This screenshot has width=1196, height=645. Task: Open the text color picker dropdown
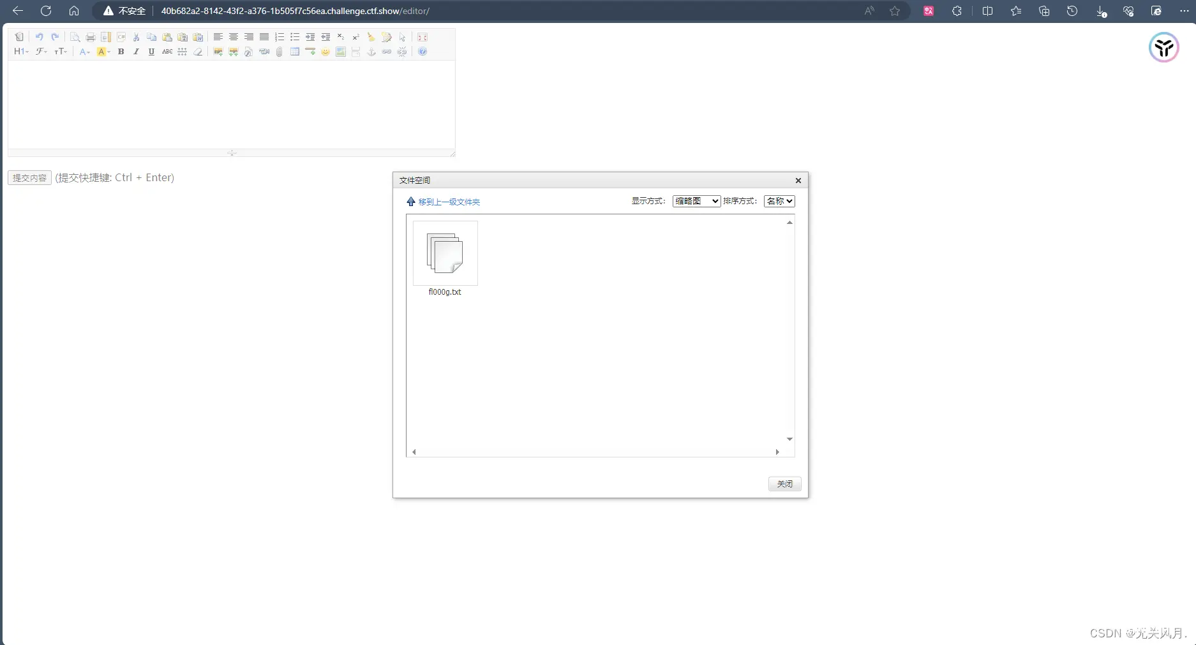pyautogui.click(x=84, y=52)
